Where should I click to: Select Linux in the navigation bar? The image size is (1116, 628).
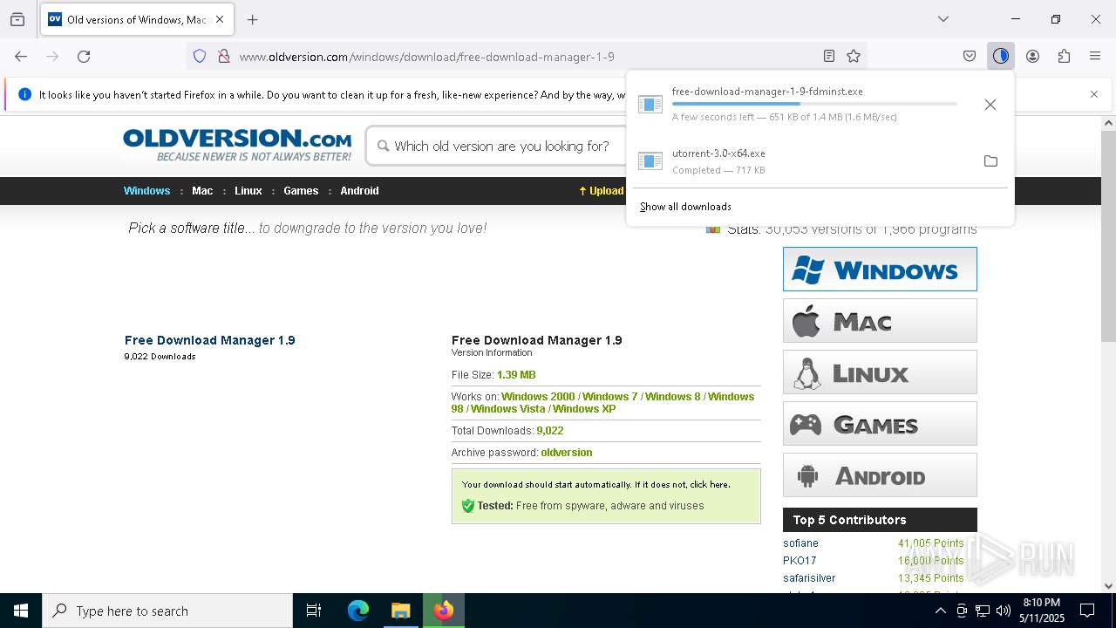click(x=248, y=191)
